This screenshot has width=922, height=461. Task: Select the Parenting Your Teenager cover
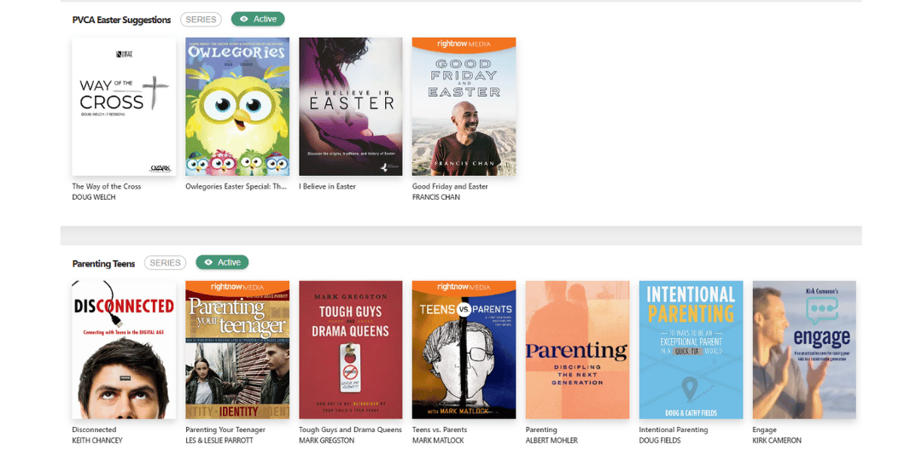coord(237,349)
